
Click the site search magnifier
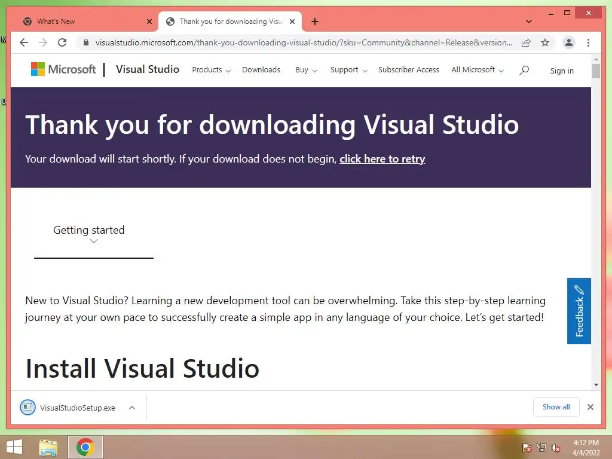(524, 71)
